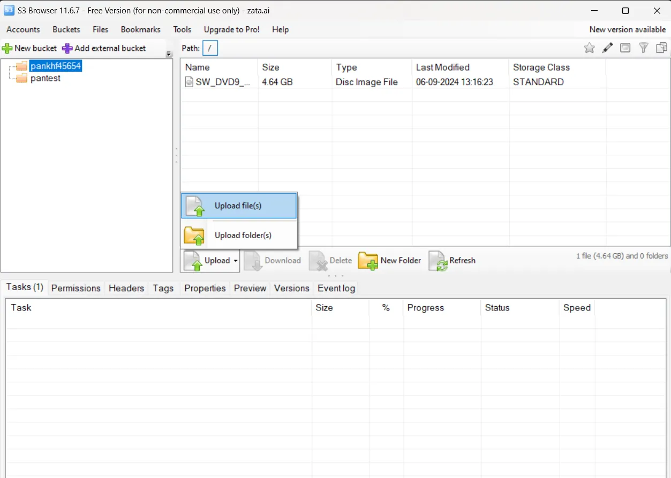Viewport: 671px width, 478px height.
Task: Select the pankhf45654 bucket
Action: tap(56, 66)
